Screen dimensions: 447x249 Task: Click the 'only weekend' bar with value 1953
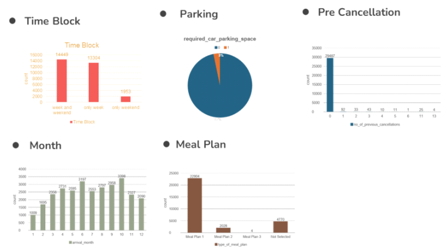pyautogui.click(x=125, y=99)
